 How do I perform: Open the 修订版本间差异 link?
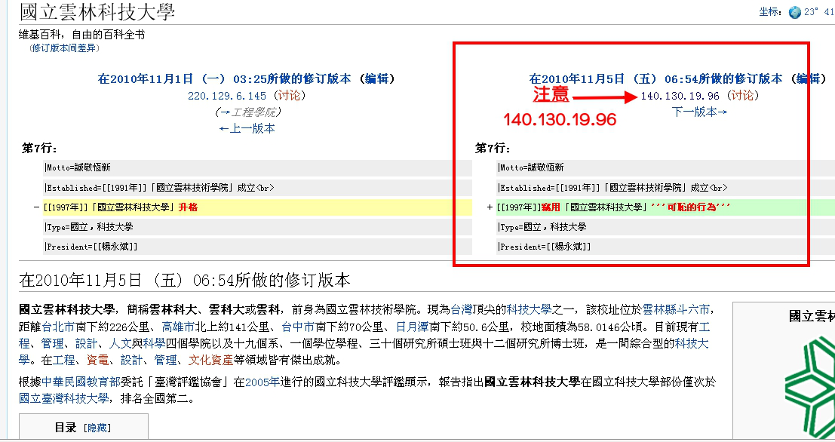[x=64, y=48]
